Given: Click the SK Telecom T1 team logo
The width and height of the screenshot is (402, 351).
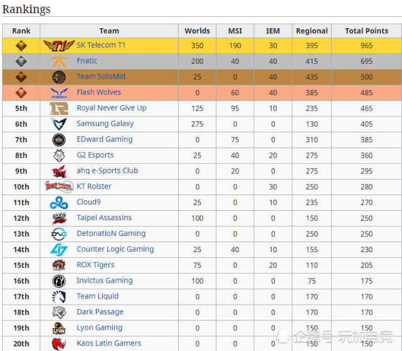Looking at the screenshot, I should pos(59,46).
